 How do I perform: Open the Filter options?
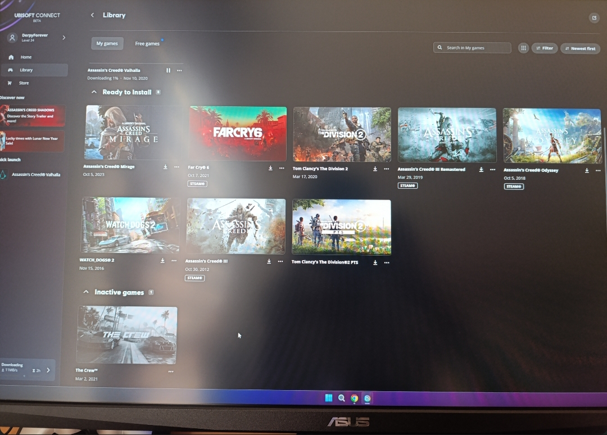[544, 48]
